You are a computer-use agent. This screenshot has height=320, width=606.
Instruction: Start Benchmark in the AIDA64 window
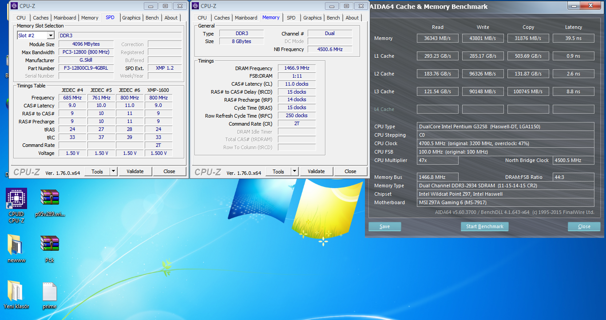point(485,226)
